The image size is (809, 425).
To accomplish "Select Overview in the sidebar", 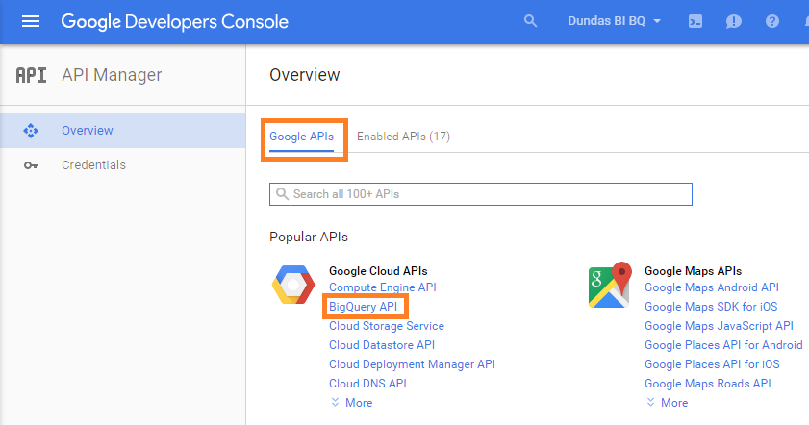I will pos(87,131).
